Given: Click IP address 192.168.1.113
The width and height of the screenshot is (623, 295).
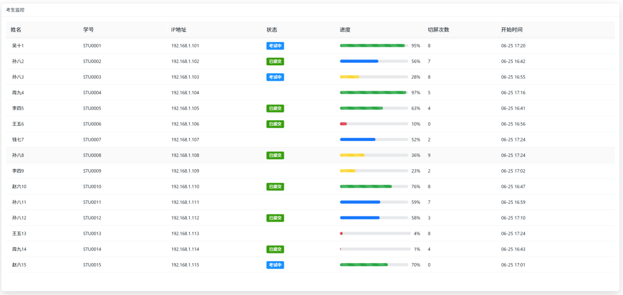Looking at the screenshot, I should point(185,233).
